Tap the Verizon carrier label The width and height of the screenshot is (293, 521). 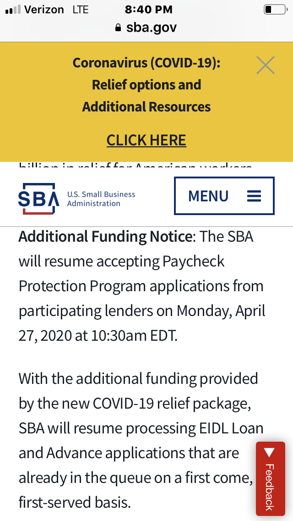click(x=44, y=10)
